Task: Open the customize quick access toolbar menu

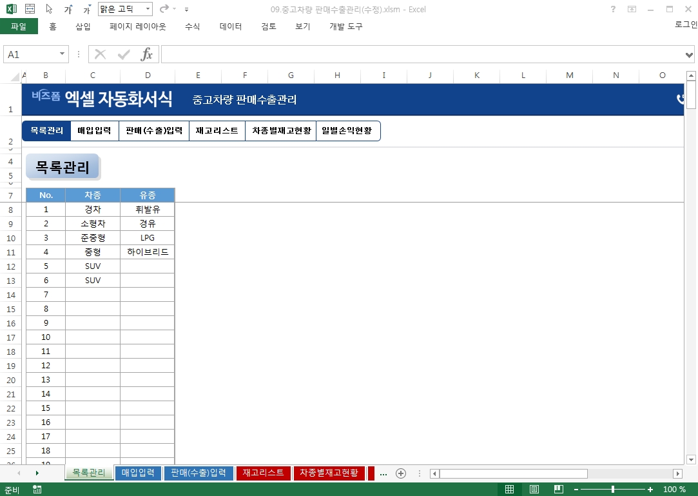Action: tap(186, 10)
